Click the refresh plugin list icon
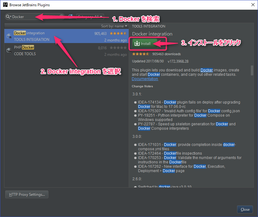The height and width of the screenshot is (217, 258). (x=71, y=17)
